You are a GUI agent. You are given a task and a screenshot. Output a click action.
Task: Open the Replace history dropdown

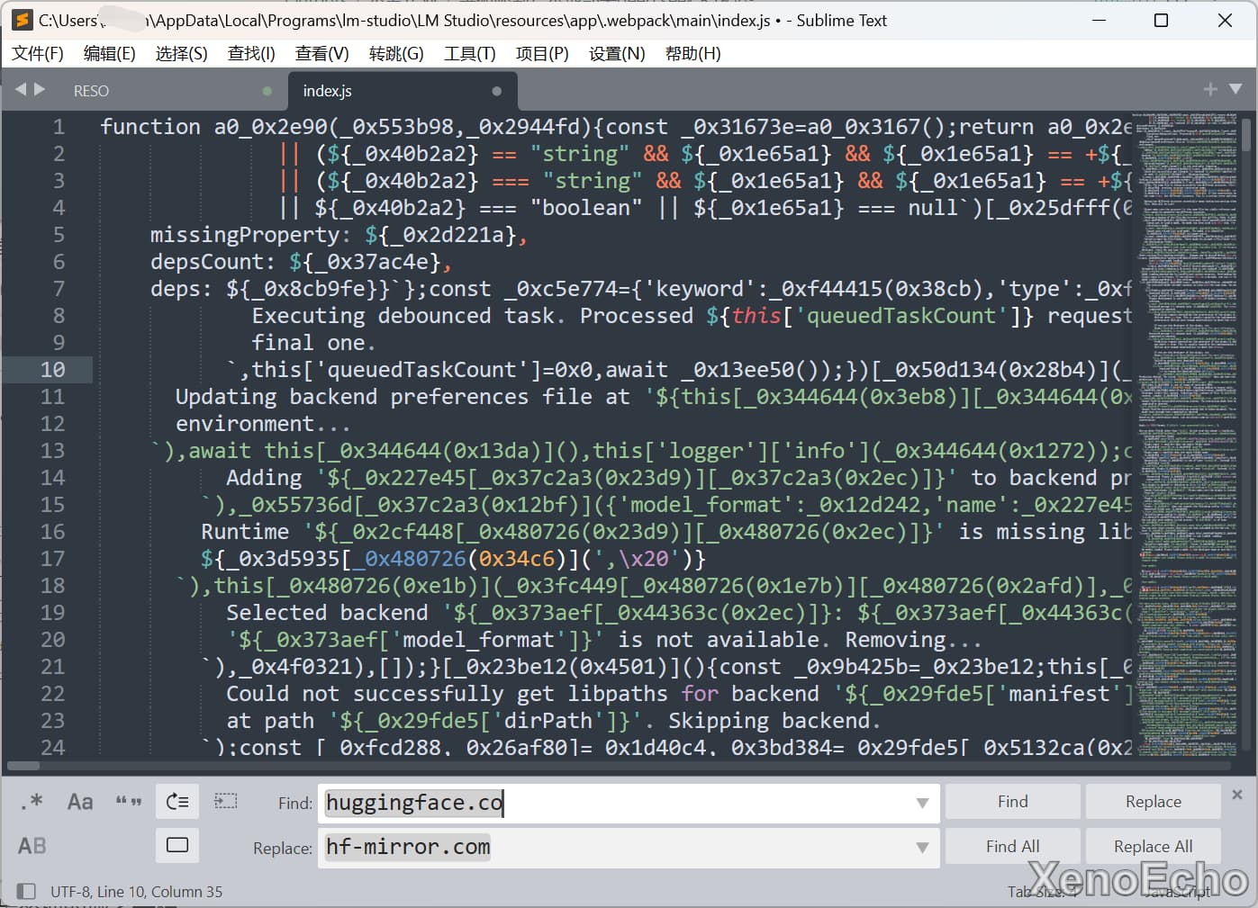click(x=922, y=848)
